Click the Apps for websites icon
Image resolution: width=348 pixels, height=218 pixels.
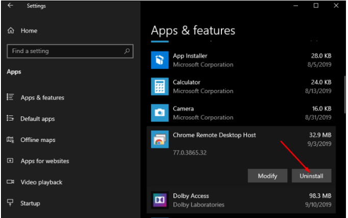click(10, 160)
